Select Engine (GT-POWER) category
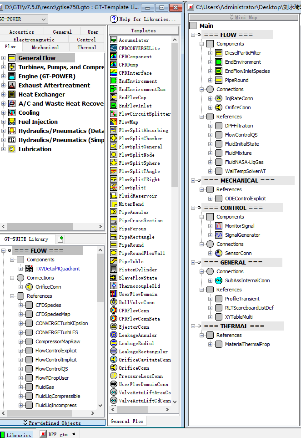 47,76
